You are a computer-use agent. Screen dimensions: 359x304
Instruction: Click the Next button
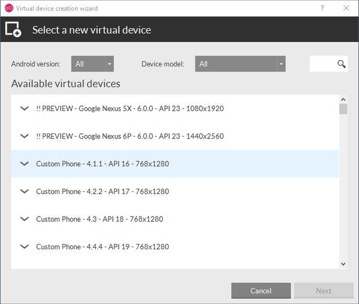(x=324, y=291)
